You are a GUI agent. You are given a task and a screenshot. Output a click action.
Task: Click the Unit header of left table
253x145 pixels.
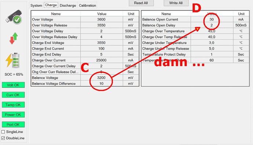tap(131, 14)
